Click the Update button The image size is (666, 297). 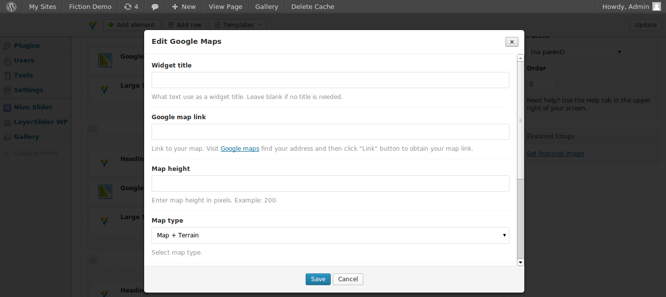tap(646, 25)
